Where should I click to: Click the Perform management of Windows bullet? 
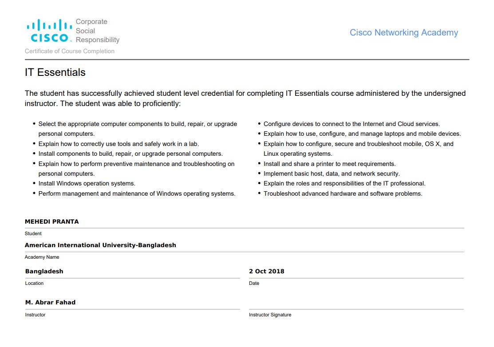point(137,193)
